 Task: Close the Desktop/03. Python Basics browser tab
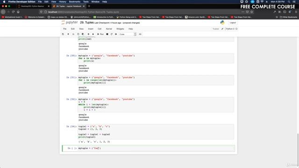click(49, 6)
